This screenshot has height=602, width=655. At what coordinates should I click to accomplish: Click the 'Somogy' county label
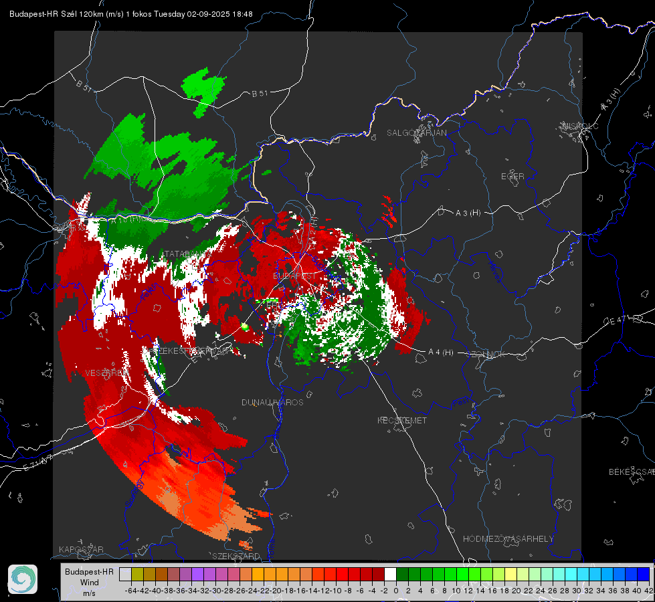(134, 494)
